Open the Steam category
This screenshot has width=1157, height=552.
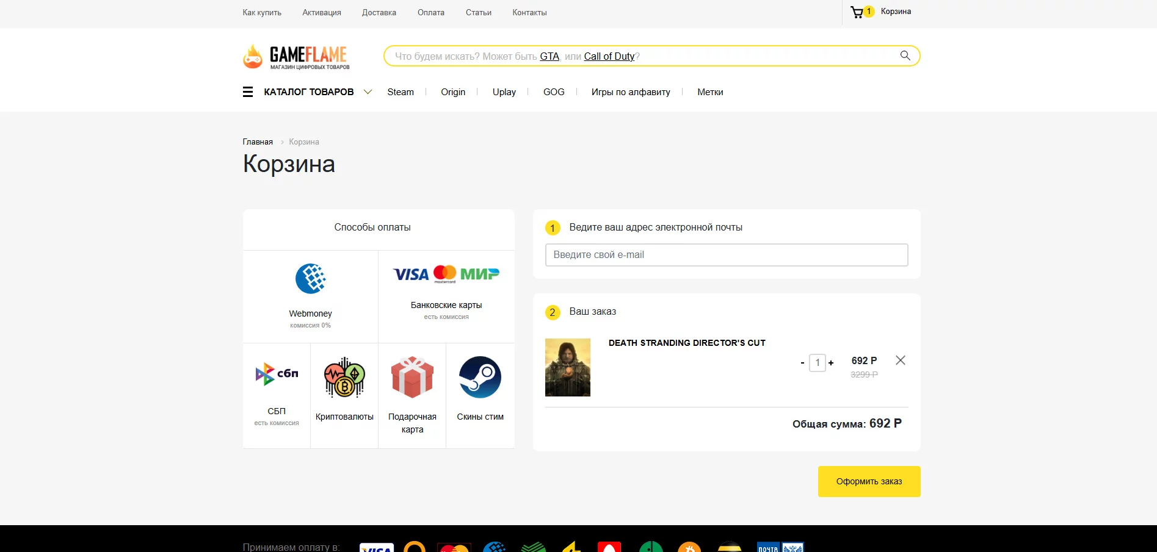click(x=401, y=92)
